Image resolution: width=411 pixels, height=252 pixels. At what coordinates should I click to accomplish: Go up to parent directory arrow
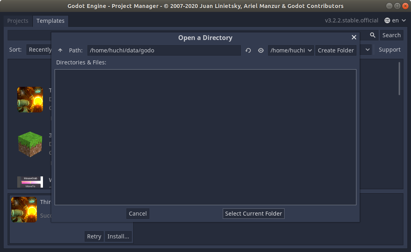[60, 50]
